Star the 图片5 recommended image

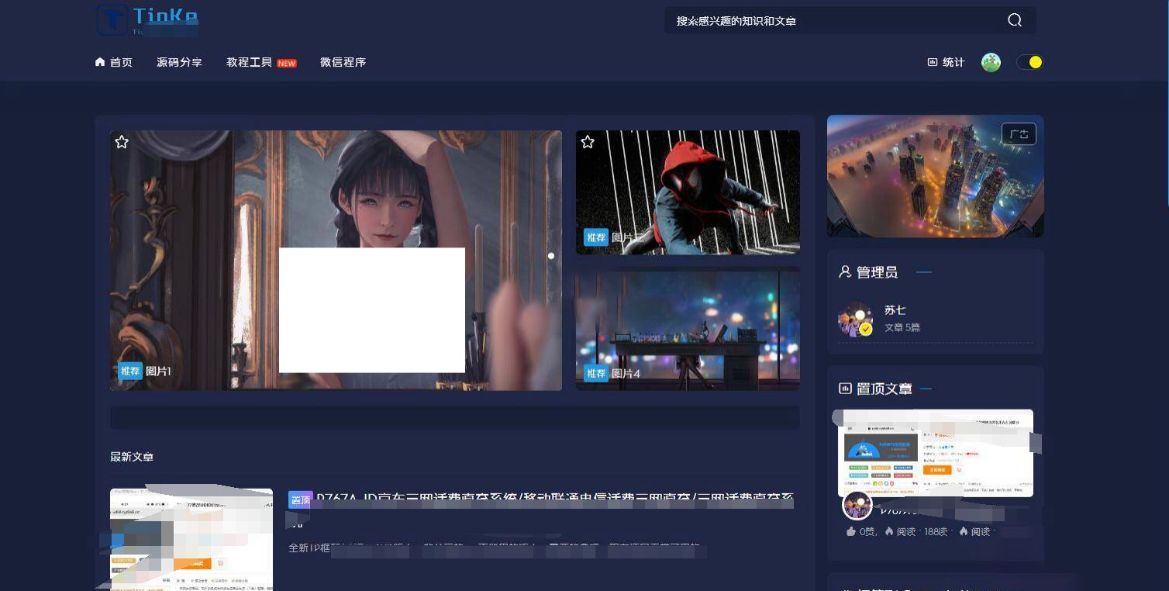[588, 142]
